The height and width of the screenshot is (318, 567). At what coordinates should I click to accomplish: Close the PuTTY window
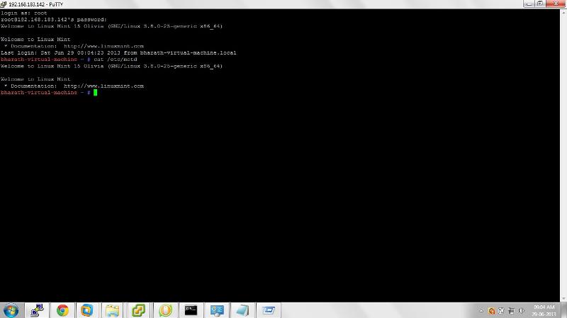pos(556,4)
